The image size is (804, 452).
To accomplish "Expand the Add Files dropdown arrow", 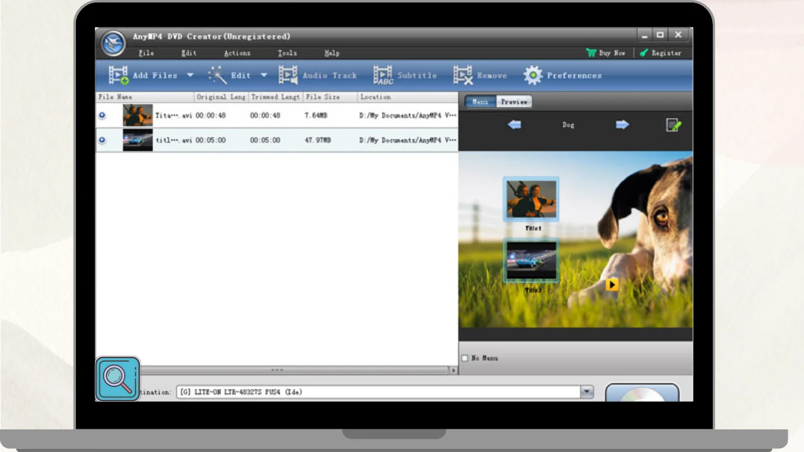I will coord(190,75).
